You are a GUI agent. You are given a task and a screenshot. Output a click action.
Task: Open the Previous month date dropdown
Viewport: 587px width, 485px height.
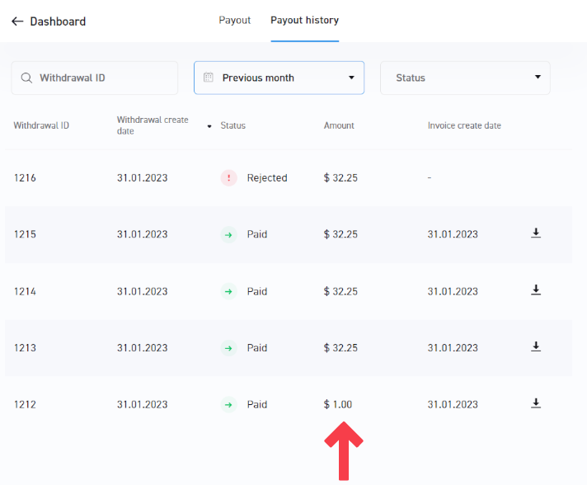(279, 78)
